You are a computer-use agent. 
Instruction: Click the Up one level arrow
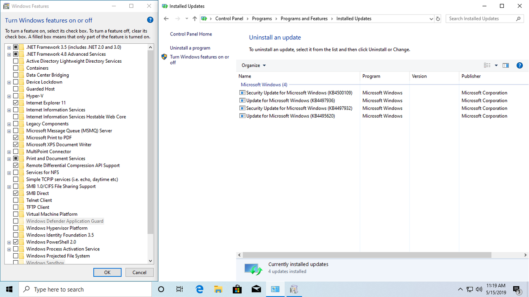coord(195,19)
